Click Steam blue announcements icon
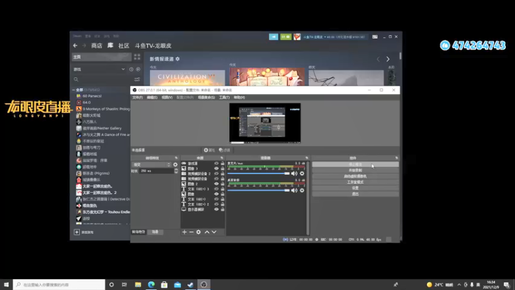This screenshot has height=290, width=515. point(273,37)
